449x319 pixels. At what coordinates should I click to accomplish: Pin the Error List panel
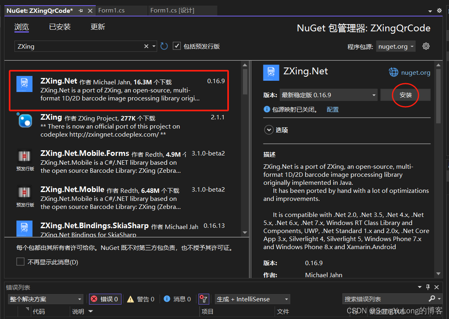(x=428, y=287)
